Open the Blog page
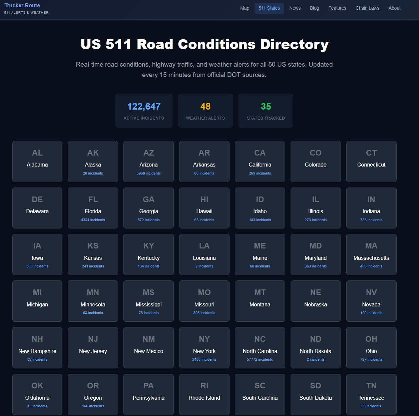Viewport: 419px width, 416px height. pos(314,8)
